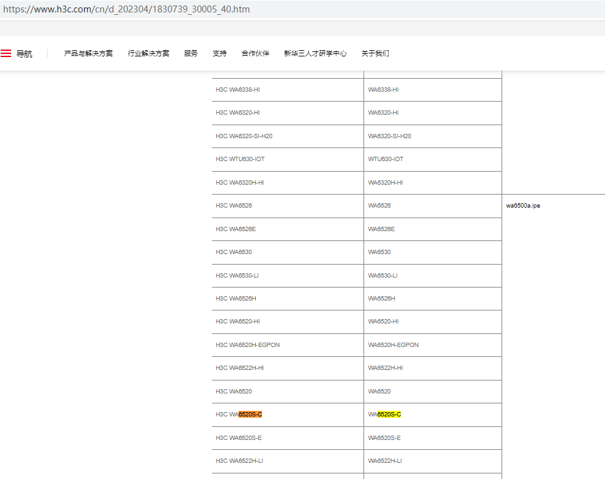Open 关于我们 menu item
Viewport: 605px width, 479px height.
pyautogui.click(x=375, y=53)
